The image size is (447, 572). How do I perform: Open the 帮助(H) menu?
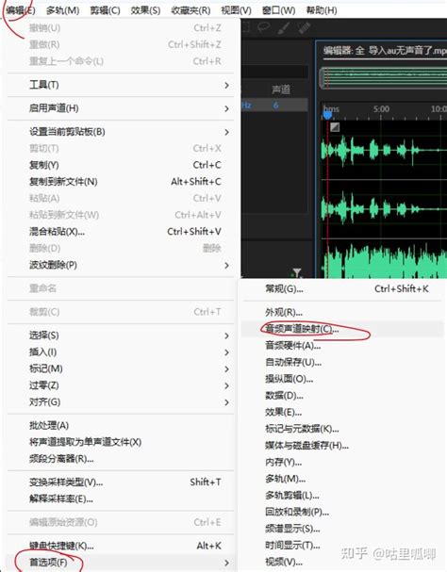coord(322,10)
